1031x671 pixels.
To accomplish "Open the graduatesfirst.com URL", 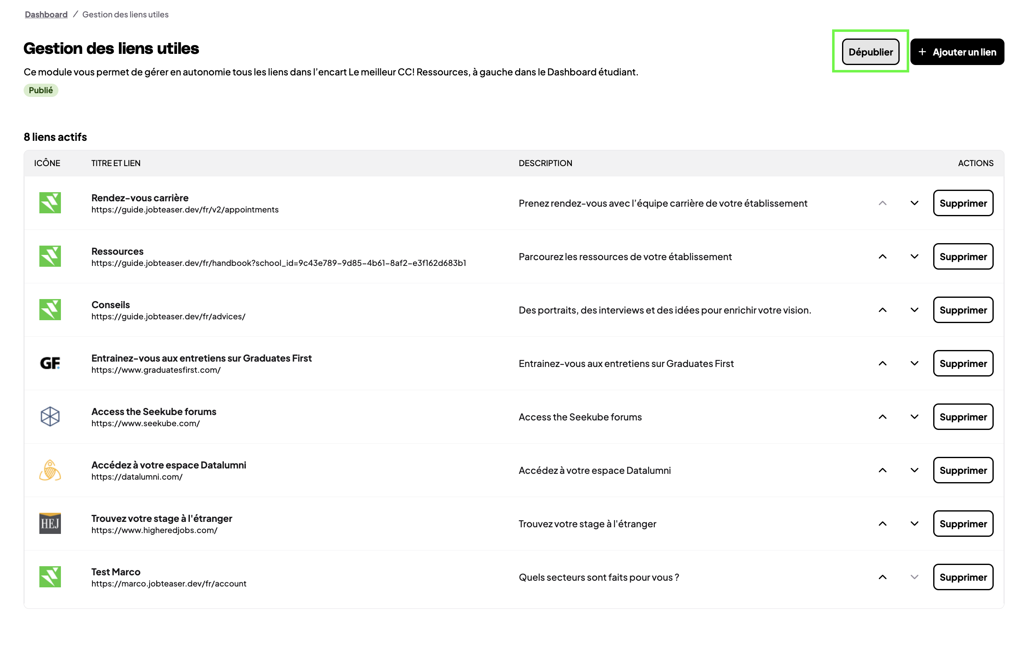I will coord(156,370).
